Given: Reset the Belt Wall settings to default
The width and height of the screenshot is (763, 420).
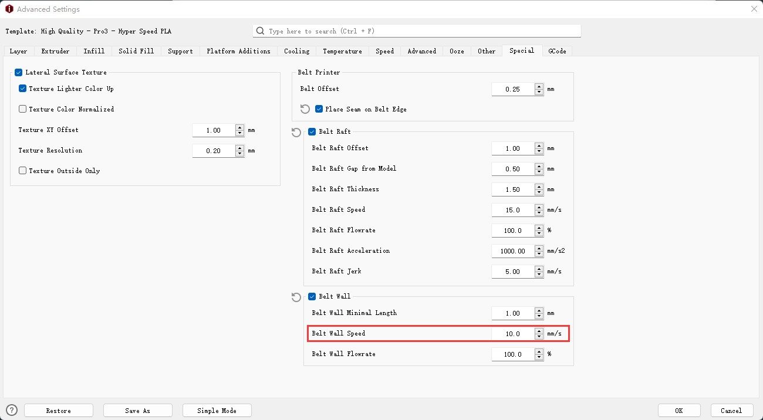Looking at the screenshot, I should [x=296, y=297].
